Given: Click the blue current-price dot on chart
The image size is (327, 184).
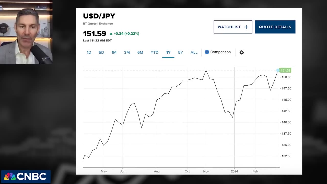Looking at the screenshot, I should 278,70.
